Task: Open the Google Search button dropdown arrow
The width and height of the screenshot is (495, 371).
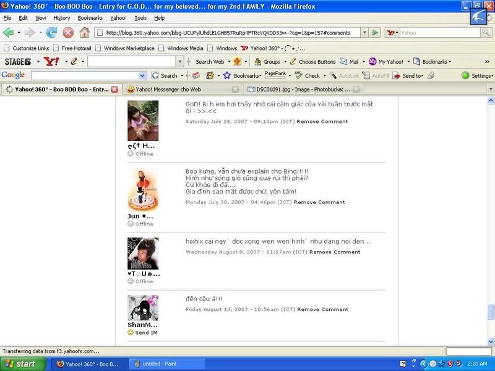Action: coord(182,75)
